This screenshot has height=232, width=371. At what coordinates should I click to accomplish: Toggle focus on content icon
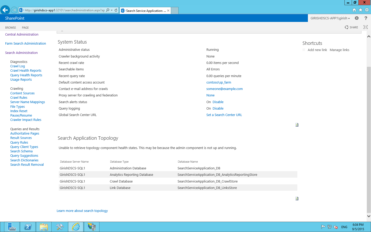[366, 27]
